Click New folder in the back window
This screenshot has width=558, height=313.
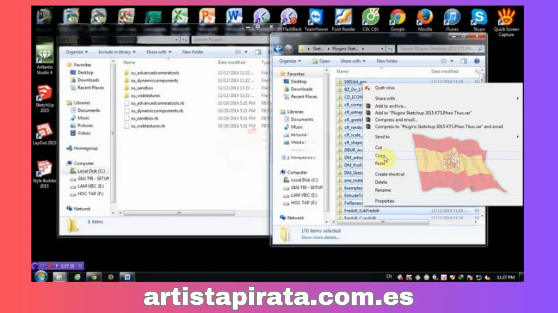193,52
